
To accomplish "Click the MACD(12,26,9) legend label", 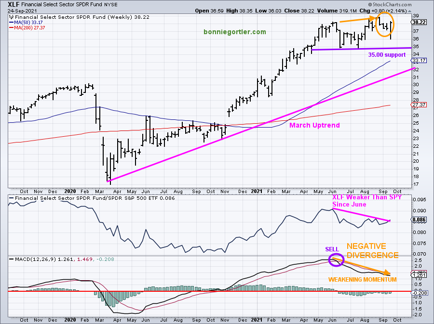I will click(x=35, y=259).
